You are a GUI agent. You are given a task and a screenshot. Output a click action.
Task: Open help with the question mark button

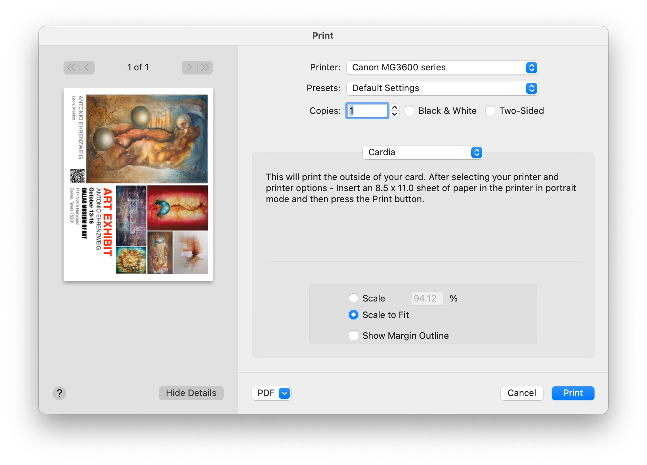tap(59, 393)
